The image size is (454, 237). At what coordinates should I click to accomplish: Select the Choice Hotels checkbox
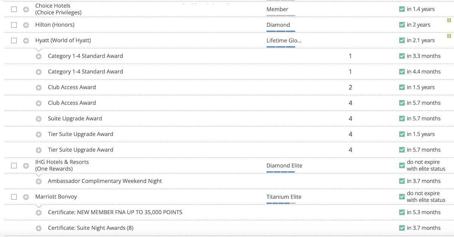[x=14, y=9]
